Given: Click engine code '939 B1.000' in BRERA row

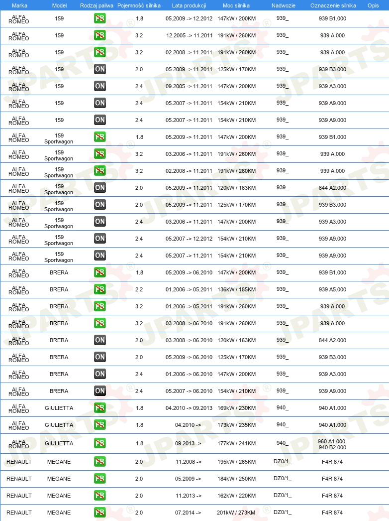Looking at the screenshot, I should [332, 272].
